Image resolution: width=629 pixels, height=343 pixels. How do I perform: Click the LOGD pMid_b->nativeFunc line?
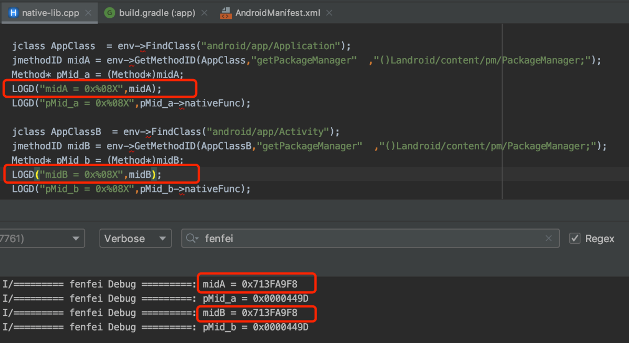point(131,188)
